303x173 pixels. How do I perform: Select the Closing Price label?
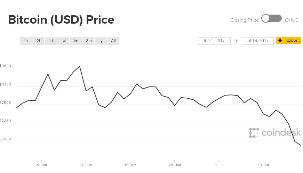(244, 20)
